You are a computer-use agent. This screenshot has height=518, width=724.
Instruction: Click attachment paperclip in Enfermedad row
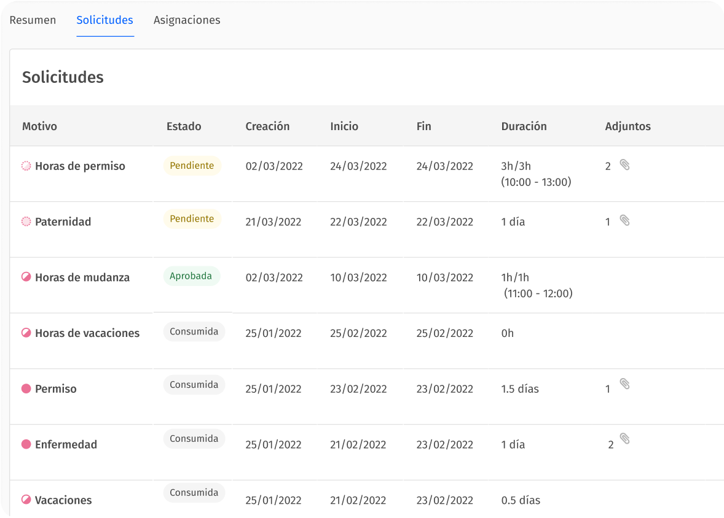624,439
